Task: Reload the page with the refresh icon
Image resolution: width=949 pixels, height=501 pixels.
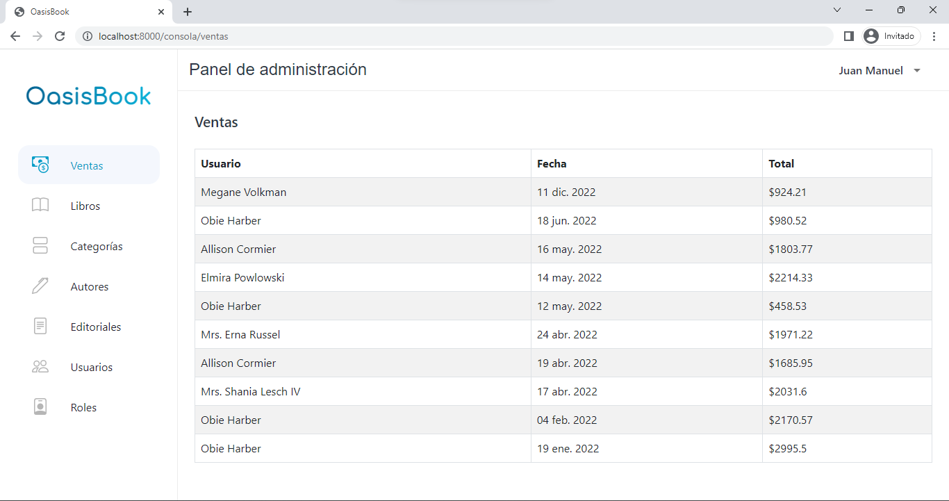Action: click(x=60, y=36)
